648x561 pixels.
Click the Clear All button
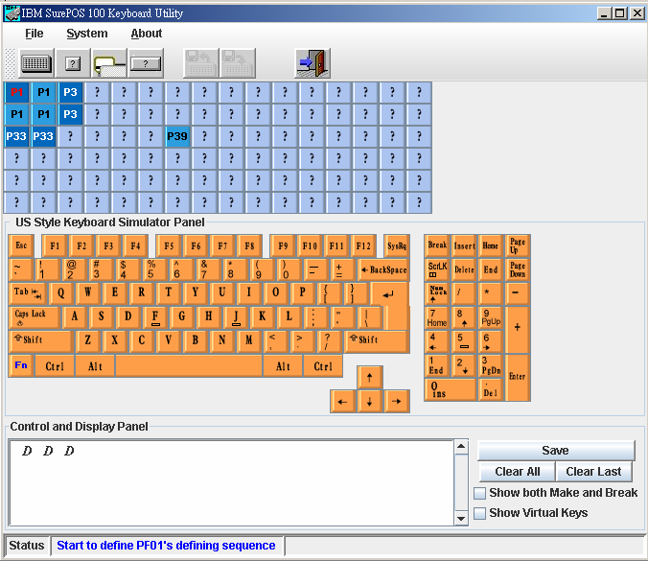tap(517, 472)
